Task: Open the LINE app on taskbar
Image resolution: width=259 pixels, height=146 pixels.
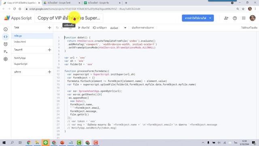Action: [46, 142]
